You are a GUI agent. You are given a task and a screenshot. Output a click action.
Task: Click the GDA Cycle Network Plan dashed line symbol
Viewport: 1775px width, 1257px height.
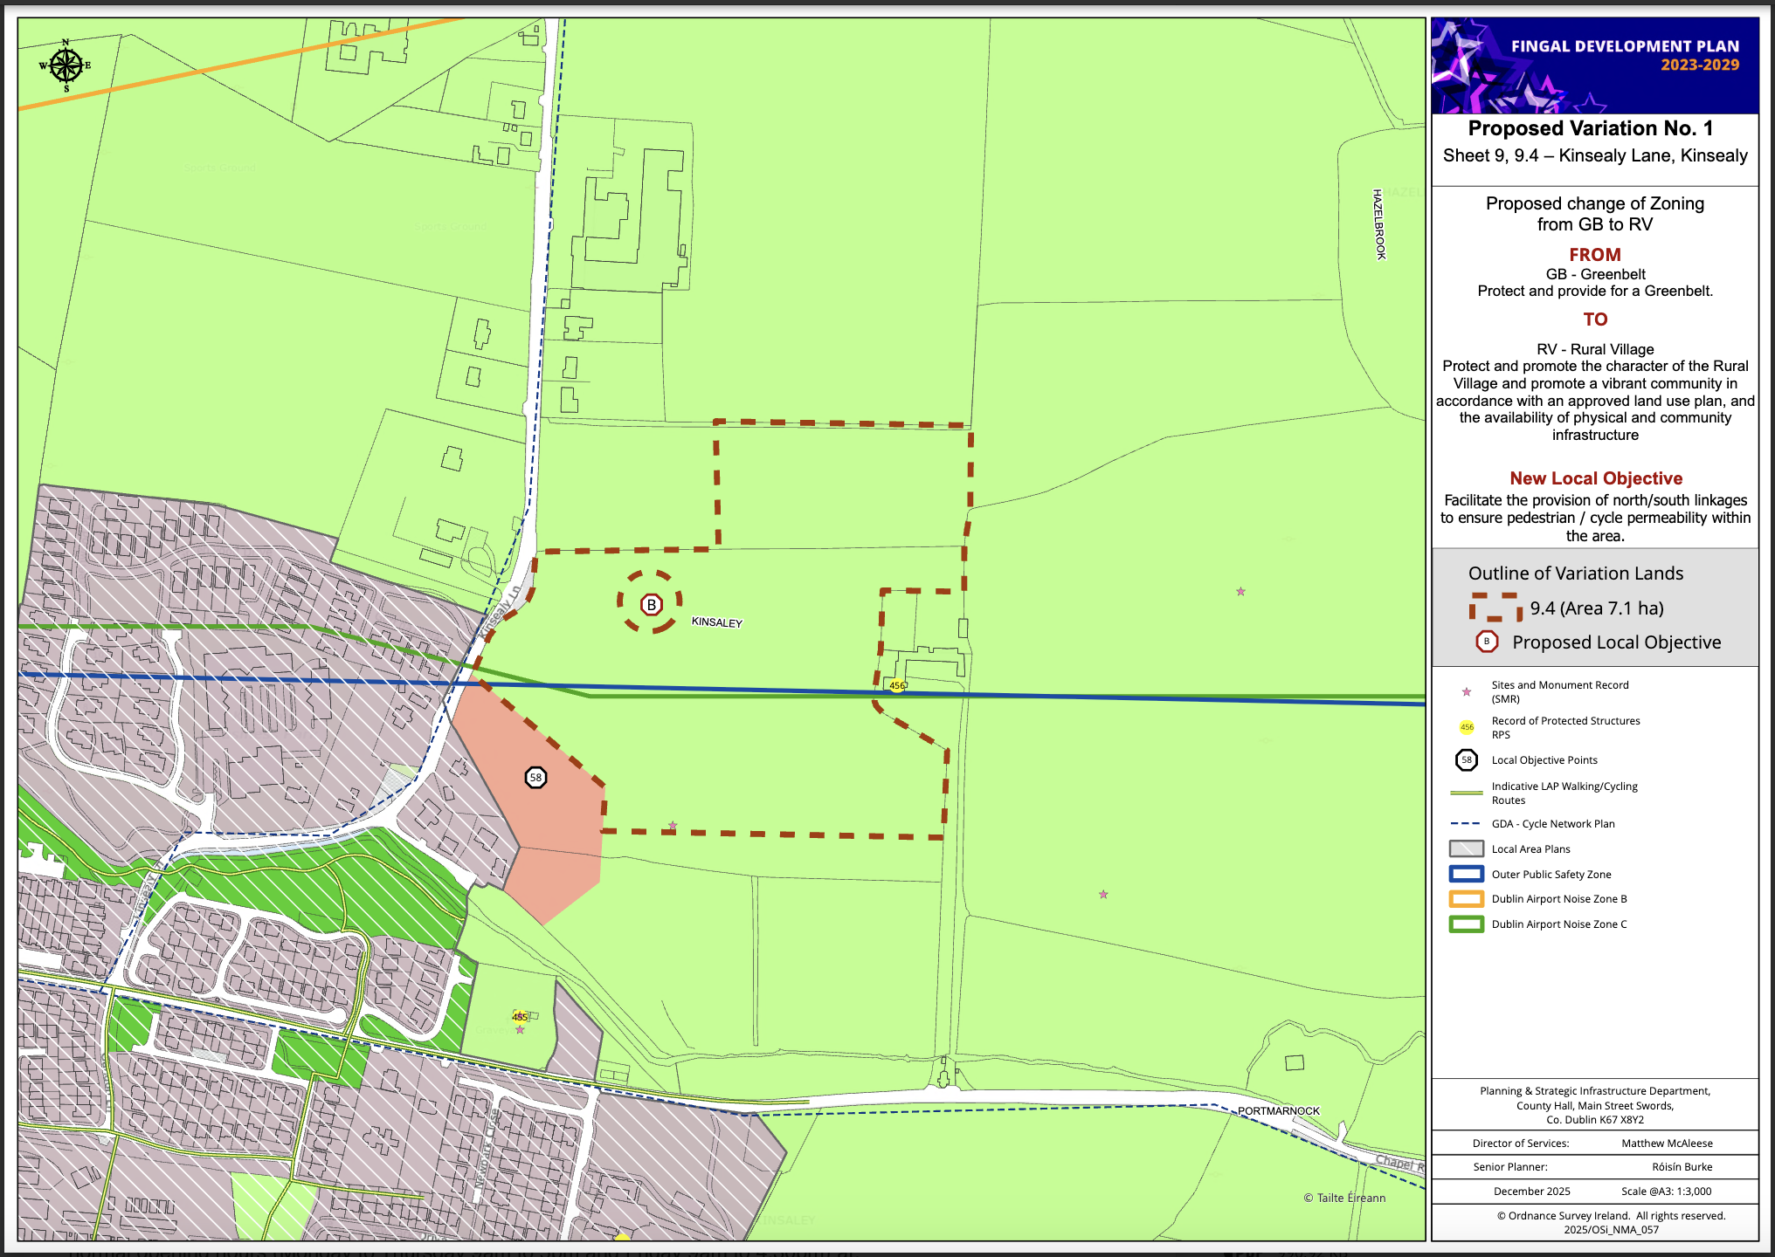coord(1465,823)
